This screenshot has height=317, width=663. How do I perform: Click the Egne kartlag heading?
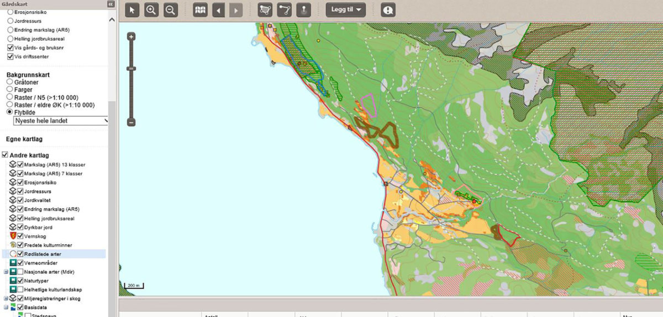[24, 139]
